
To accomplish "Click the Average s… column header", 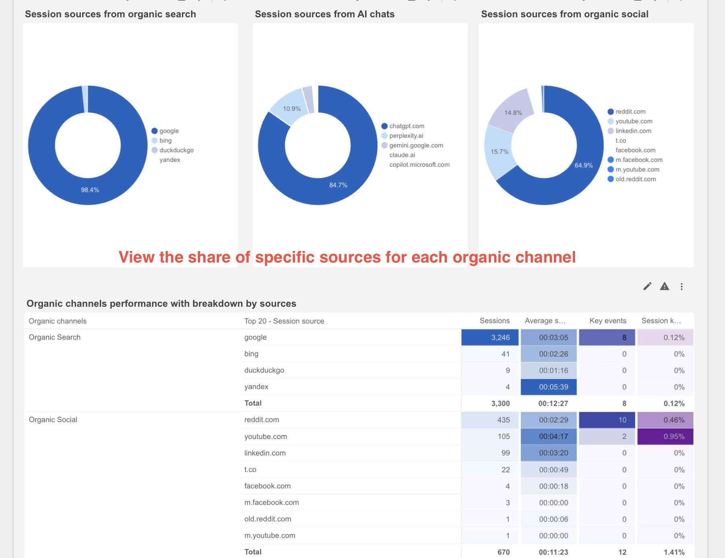I will 545,321.
